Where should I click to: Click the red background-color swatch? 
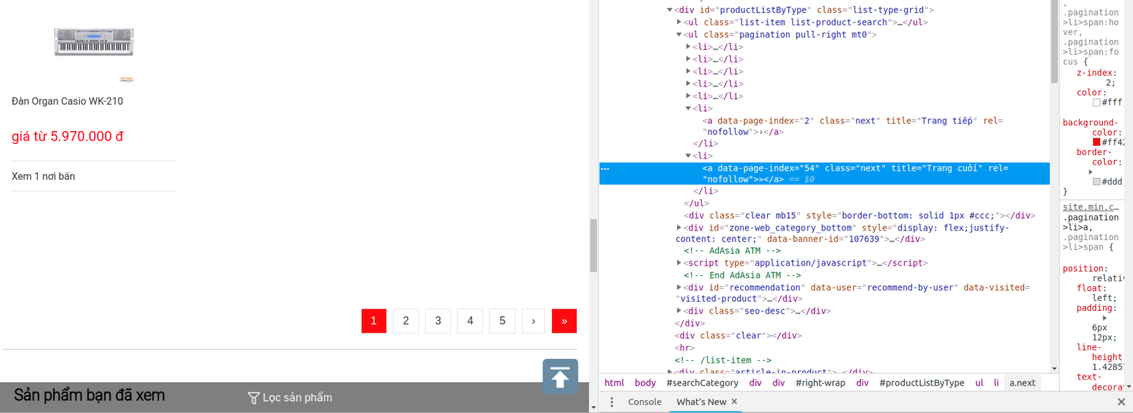click(1097, 142)
